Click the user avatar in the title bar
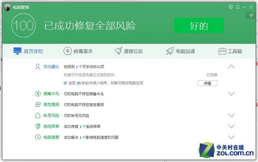 coord(7,7)
